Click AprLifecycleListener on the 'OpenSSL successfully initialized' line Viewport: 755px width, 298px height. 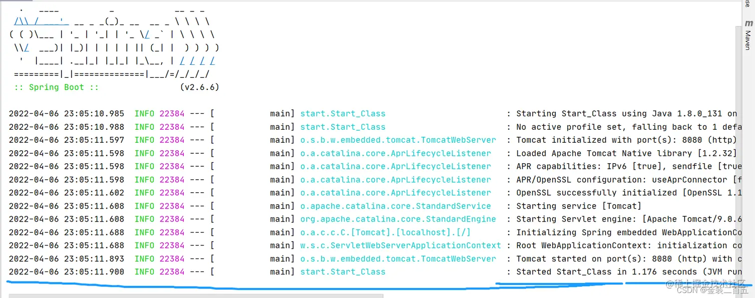395,193
